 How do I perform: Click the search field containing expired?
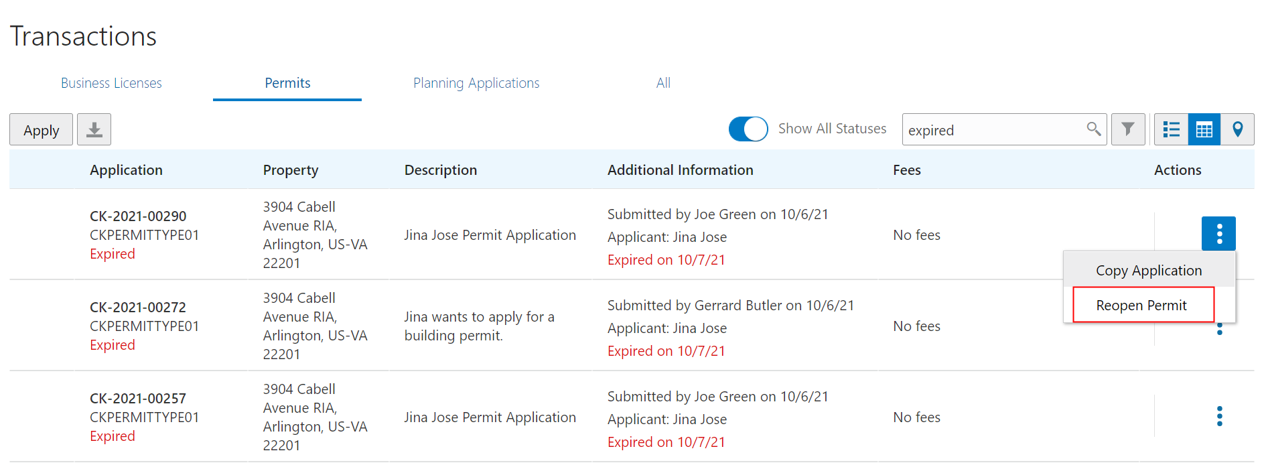991,130
